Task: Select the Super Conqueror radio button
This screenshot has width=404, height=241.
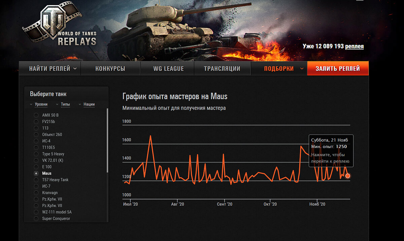Action: pos(36,219)
